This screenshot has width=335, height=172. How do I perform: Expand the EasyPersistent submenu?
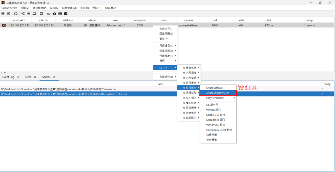(x=218, y=98)
